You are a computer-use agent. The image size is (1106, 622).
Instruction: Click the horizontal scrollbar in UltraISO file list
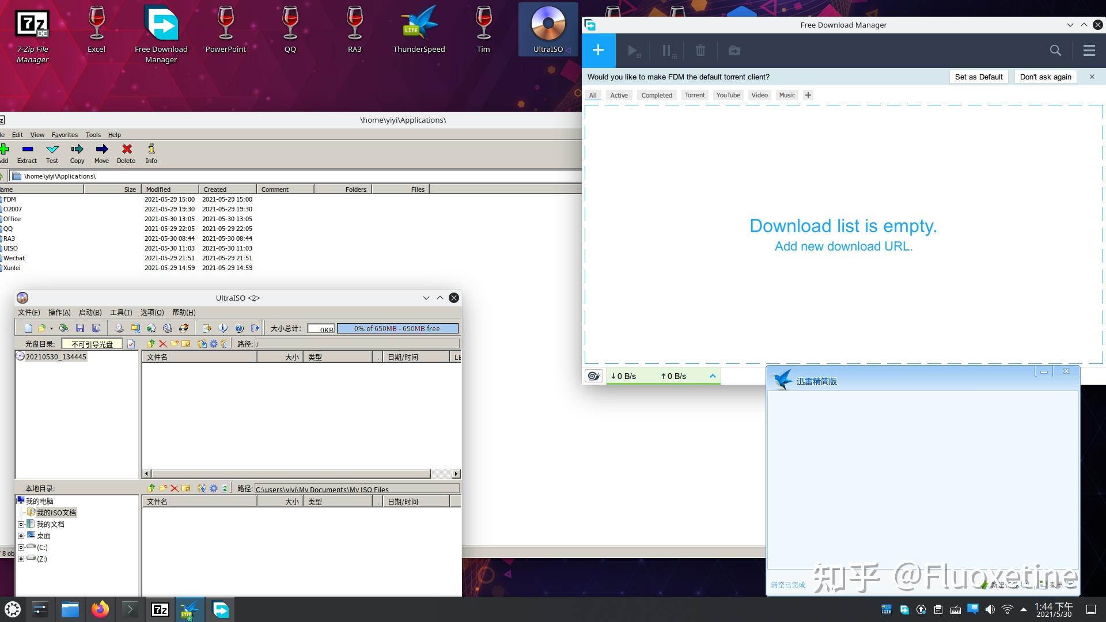[301, 474]
